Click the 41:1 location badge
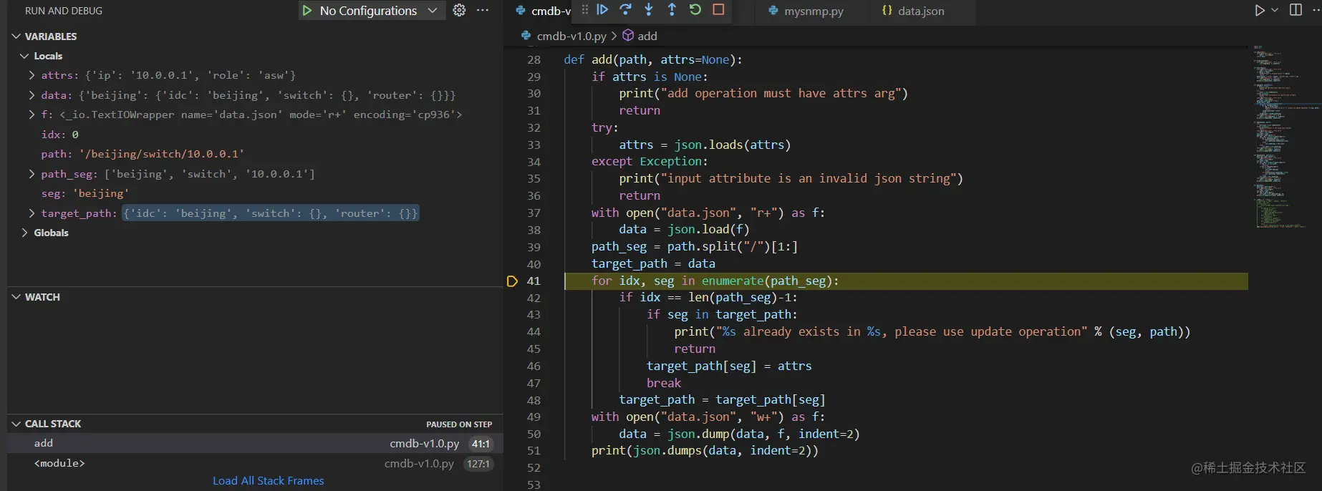 click(x=481, y=444)
